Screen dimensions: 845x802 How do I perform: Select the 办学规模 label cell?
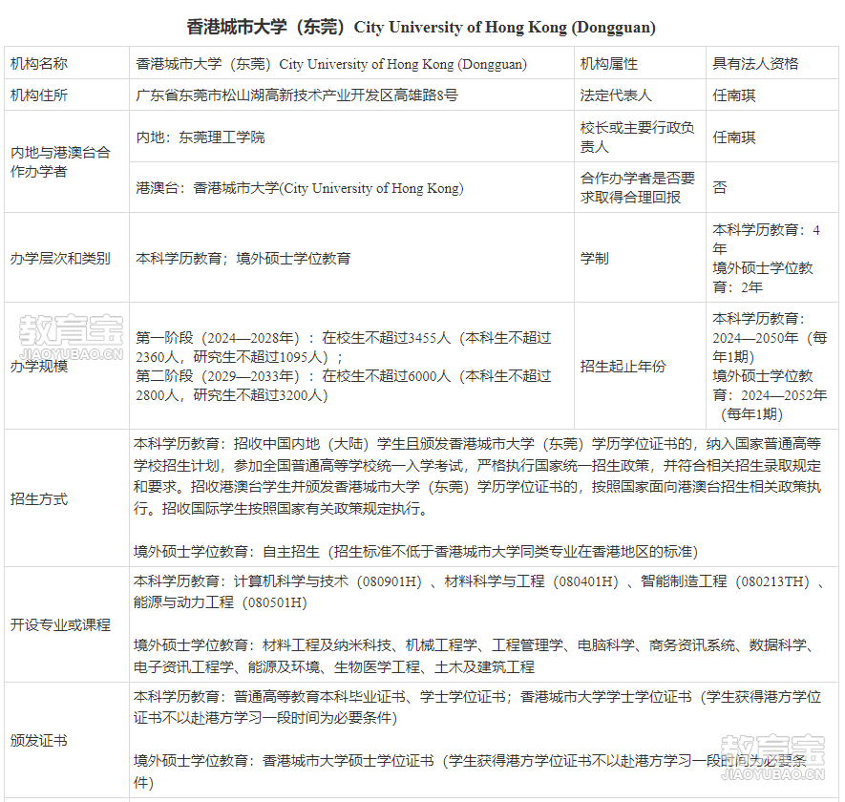coord(67,366)
